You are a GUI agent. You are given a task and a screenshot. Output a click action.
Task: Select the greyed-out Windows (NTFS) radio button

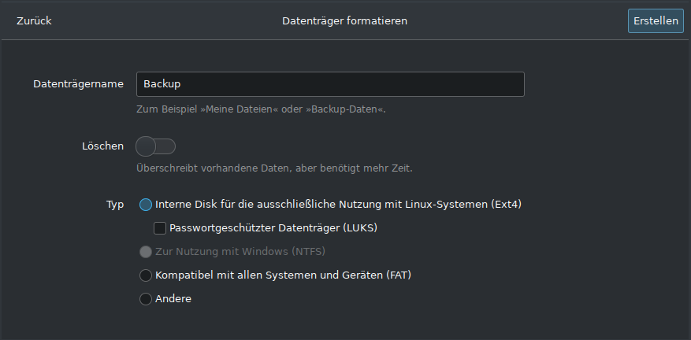pyautogui.click(x=146, y=252)
